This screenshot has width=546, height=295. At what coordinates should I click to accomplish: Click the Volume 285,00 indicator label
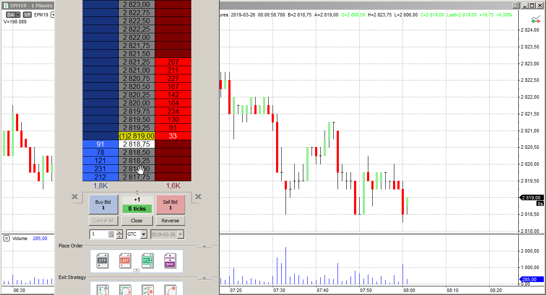click(x=30, y=238)
